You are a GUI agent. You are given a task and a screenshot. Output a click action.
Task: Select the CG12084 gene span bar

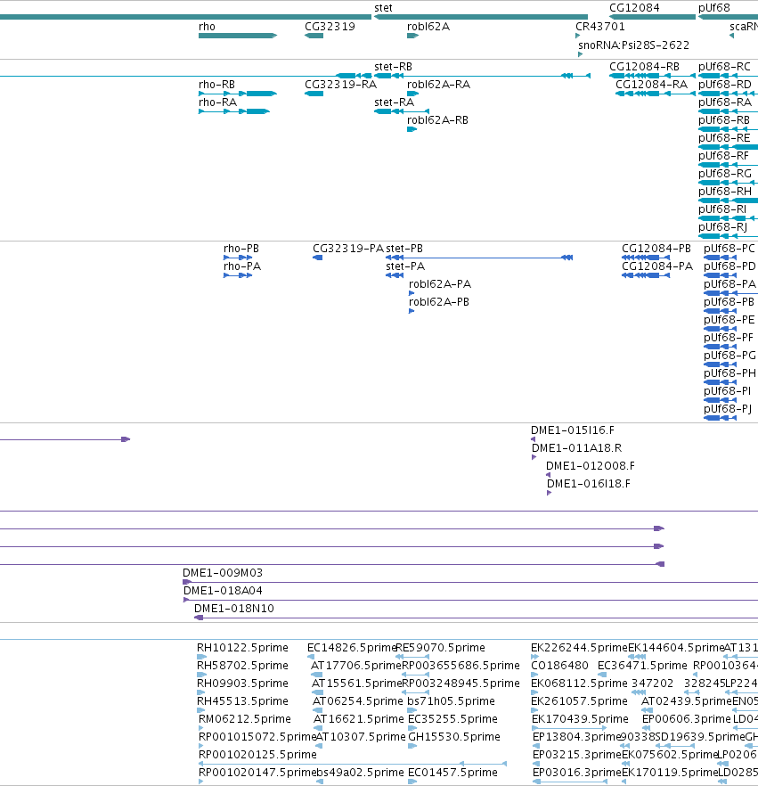point(652,17)
